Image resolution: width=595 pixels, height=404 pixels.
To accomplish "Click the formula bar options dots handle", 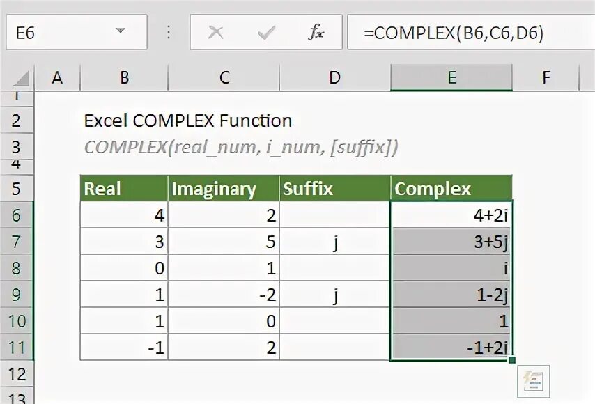I will pyautogui.click(x=169, y=32).
